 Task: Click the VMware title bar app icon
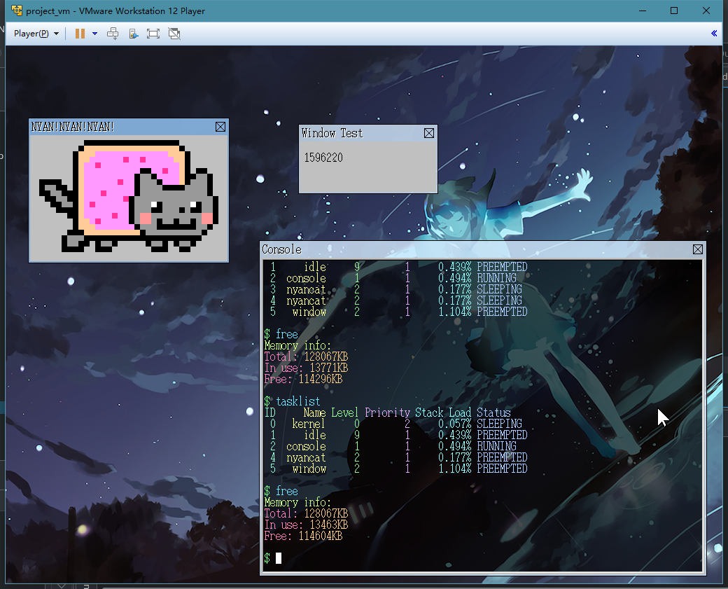click(x=16, y=11)
